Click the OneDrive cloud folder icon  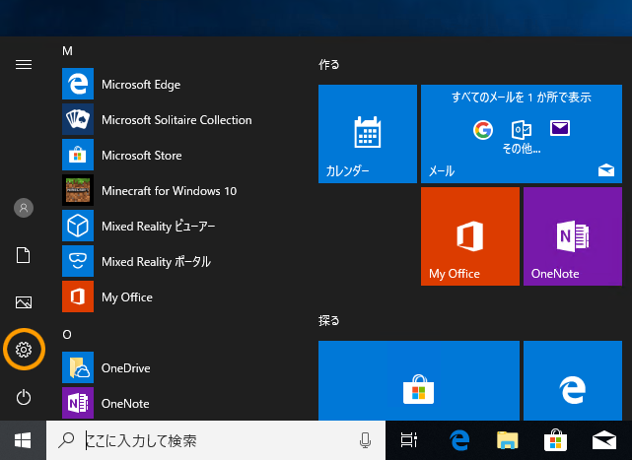[78, 367]
